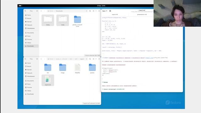Screen dimensions: 201x113
Task: Select Downloads in the upper Files sidebar
Action: (31, 46)
